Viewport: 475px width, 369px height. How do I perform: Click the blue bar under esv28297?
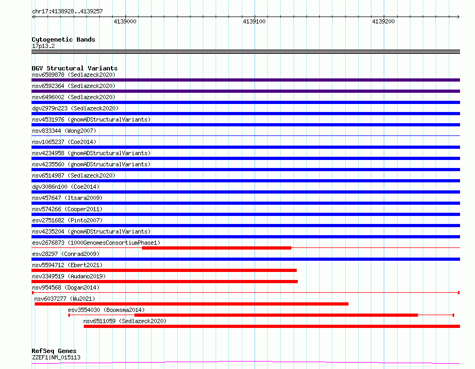246,259
